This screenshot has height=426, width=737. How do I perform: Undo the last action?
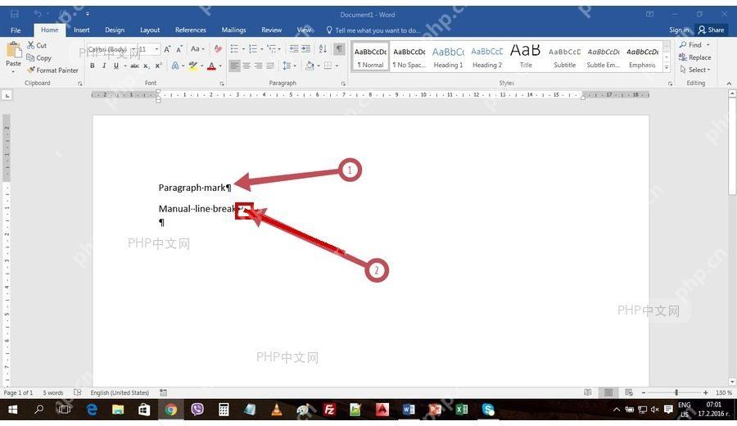coord(38,14)
